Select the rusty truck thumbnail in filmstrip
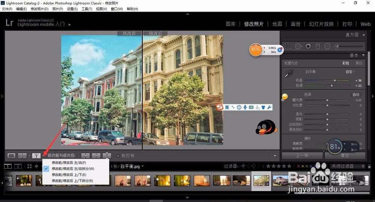This screenshot has height=202, width=375. [281, 181]
